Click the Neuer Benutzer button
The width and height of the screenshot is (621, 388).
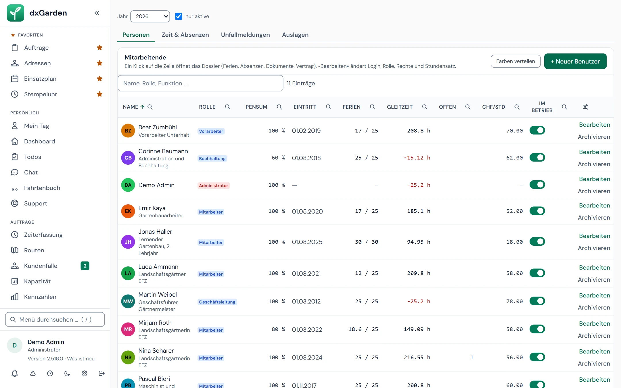[575, 62]
